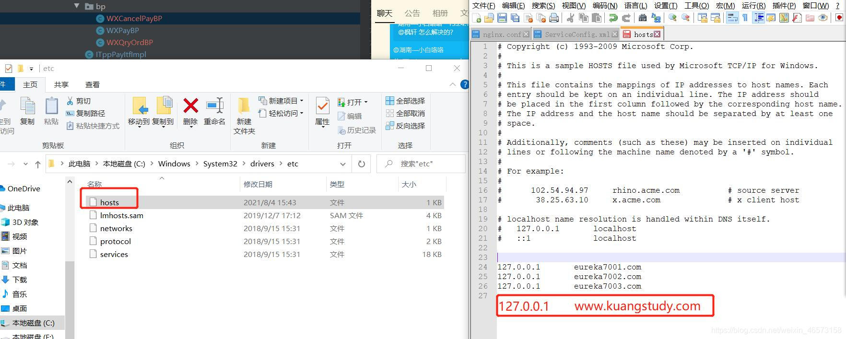Toggle file monitoring eye icon in Notepad++
846x339 pixels.
click(x=822, y=18)
